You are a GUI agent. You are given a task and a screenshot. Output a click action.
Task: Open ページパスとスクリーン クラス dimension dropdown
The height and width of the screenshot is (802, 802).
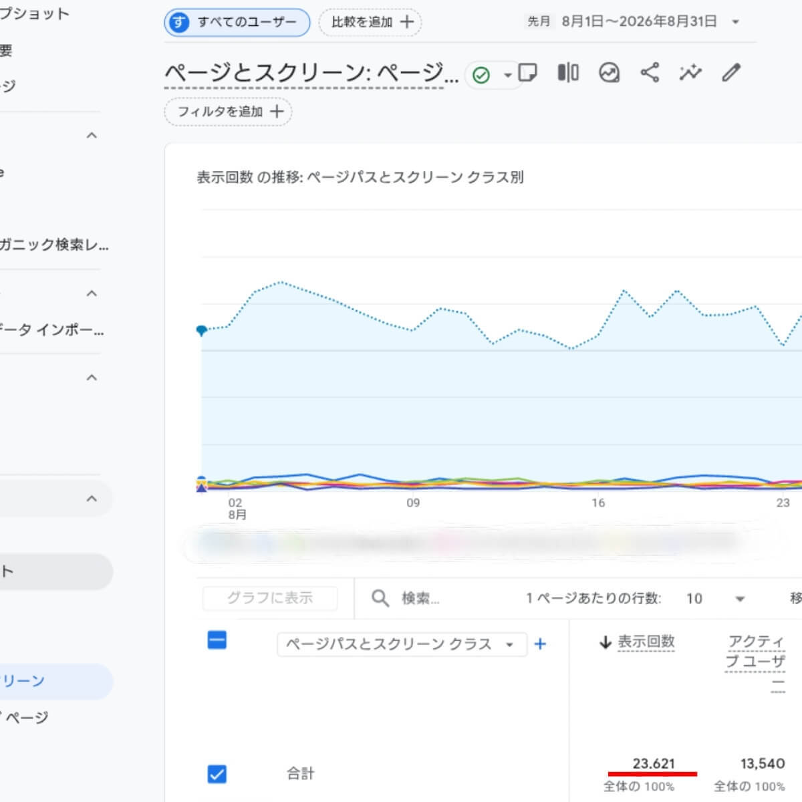pos(402,644)
